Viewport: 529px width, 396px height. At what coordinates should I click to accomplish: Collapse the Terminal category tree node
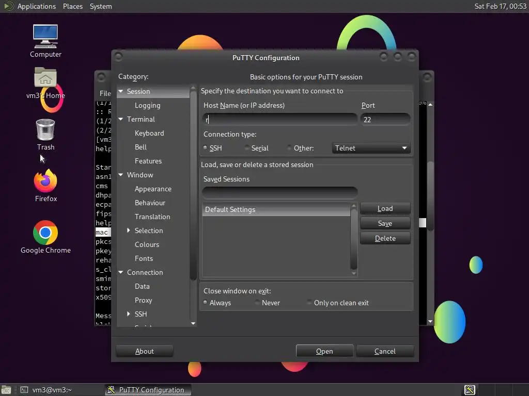point(121,119)
